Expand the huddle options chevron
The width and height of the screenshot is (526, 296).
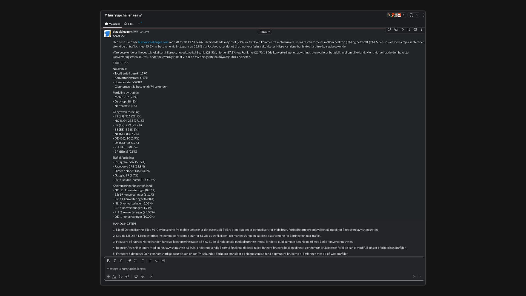click(x=417, y=15)
